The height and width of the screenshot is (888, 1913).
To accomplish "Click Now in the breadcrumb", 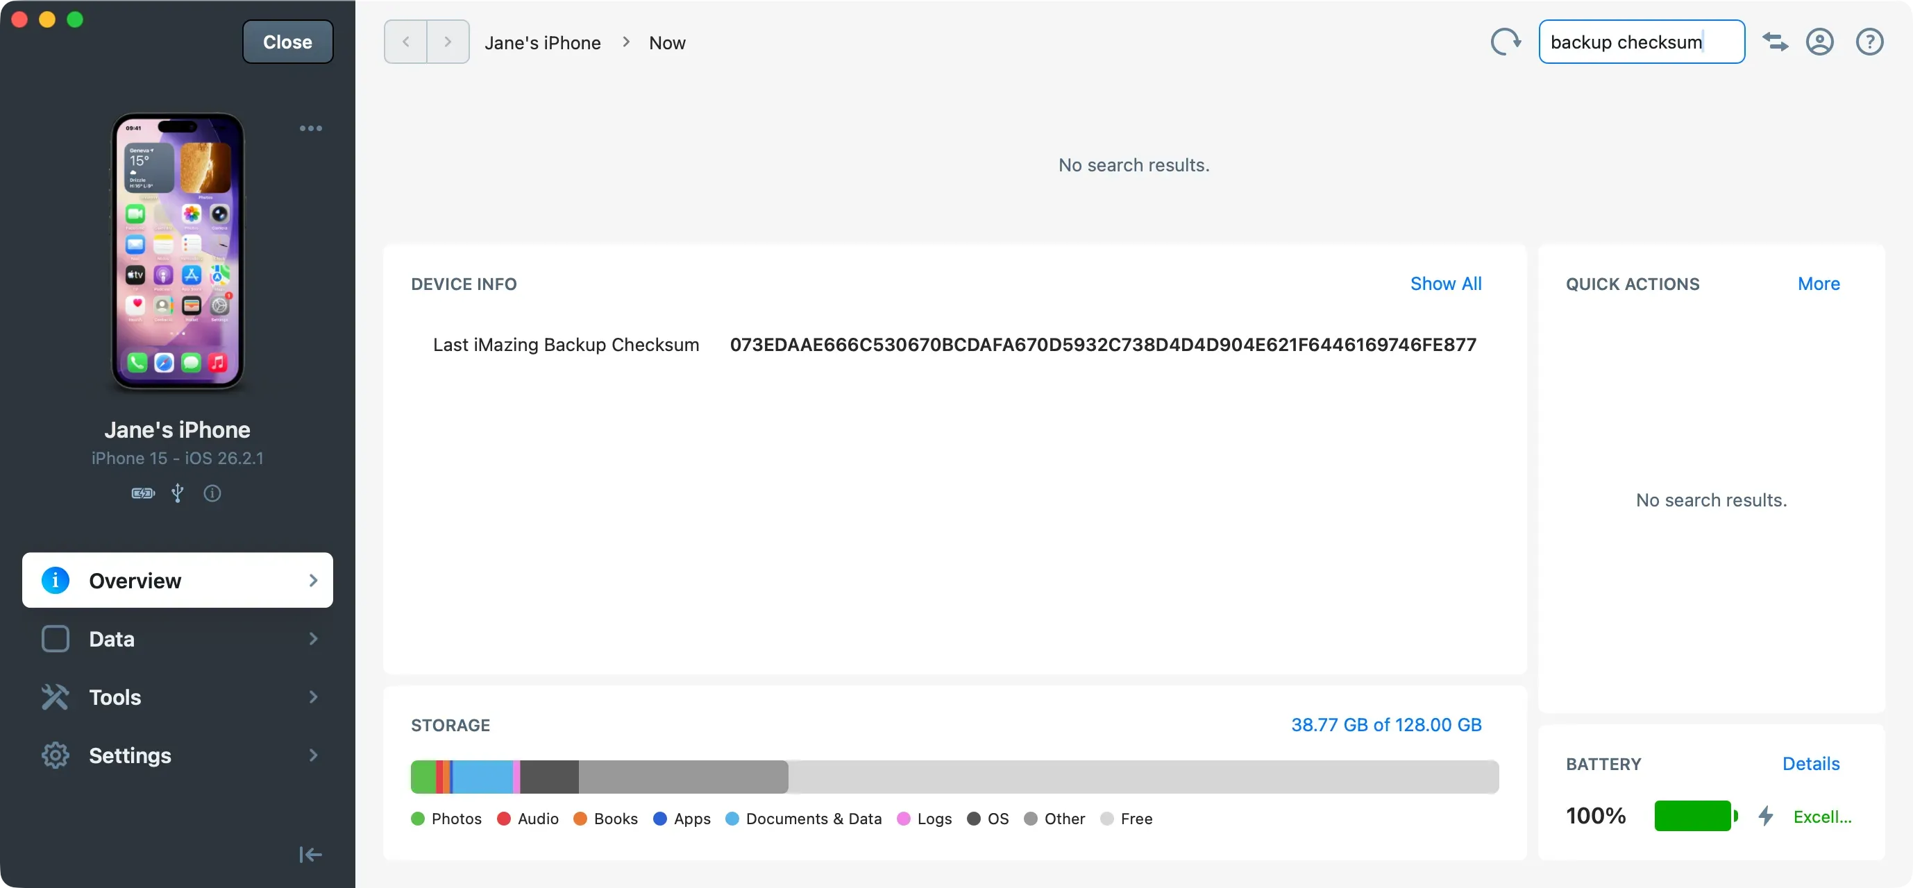I will (x=667, y=43).
